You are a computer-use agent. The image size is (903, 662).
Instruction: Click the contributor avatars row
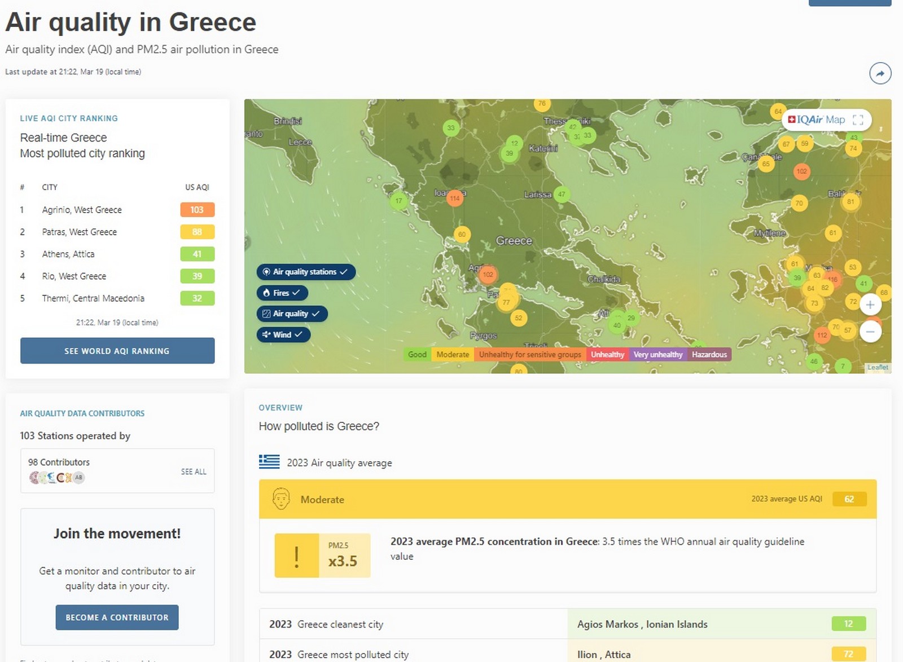tap(56, 478)
